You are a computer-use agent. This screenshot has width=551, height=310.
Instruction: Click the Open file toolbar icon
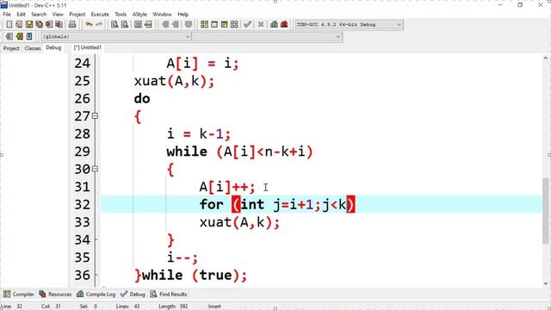[x=19, y=24]
